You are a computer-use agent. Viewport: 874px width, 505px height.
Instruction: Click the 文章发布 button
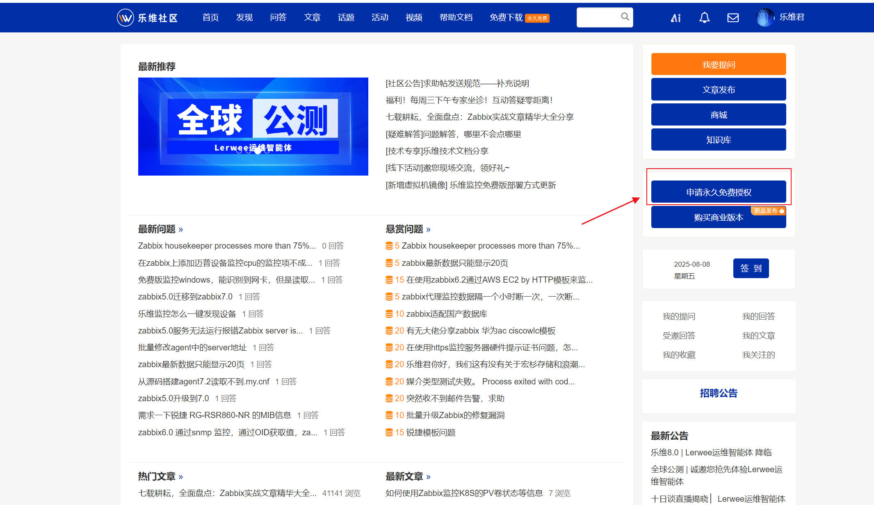[719, 89]
